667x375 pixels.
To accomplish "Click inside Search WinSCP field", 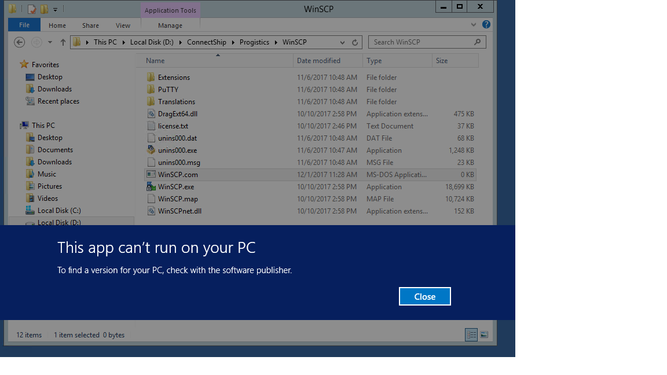I will 422,42.
